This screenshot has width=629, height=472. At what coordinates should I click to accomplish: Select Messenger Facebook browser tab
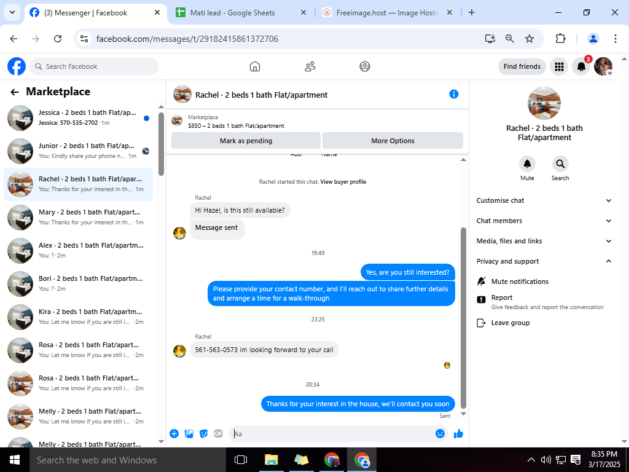pos(95,13)
